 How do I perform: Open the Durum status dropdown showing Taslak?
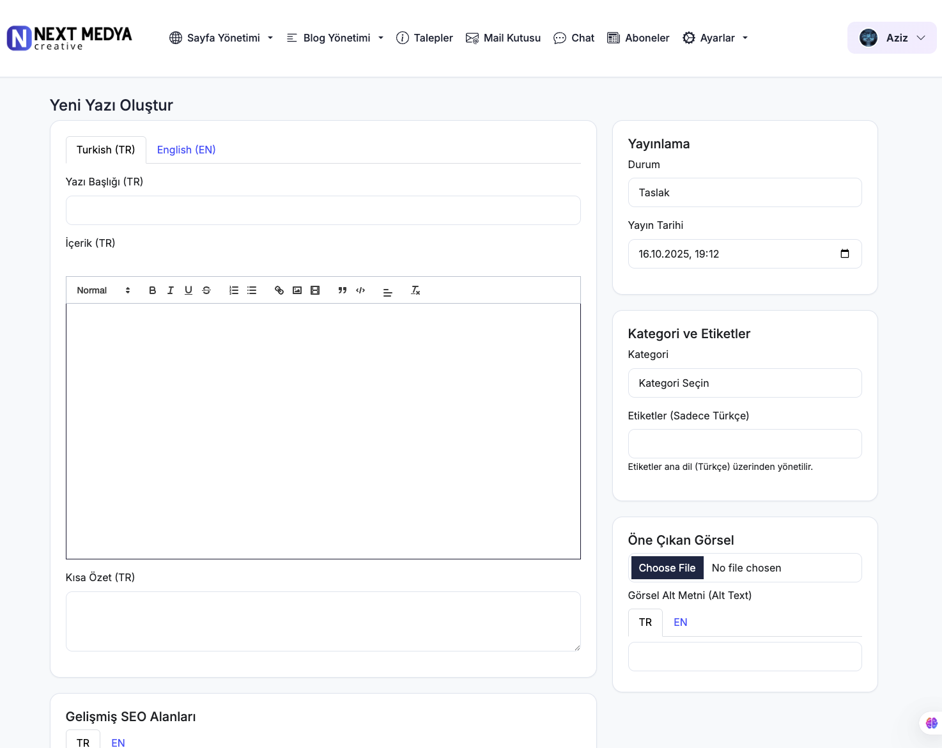[x=745, y=192]
